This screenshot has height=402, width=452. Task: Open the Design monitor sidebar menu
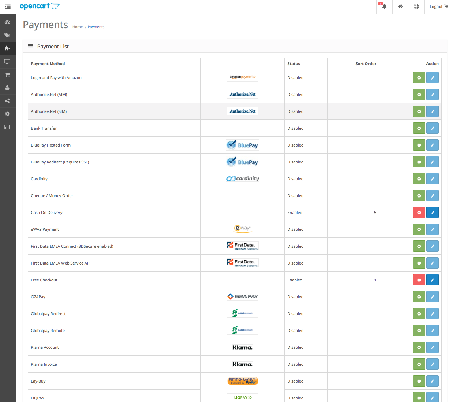tap(7, 62)
